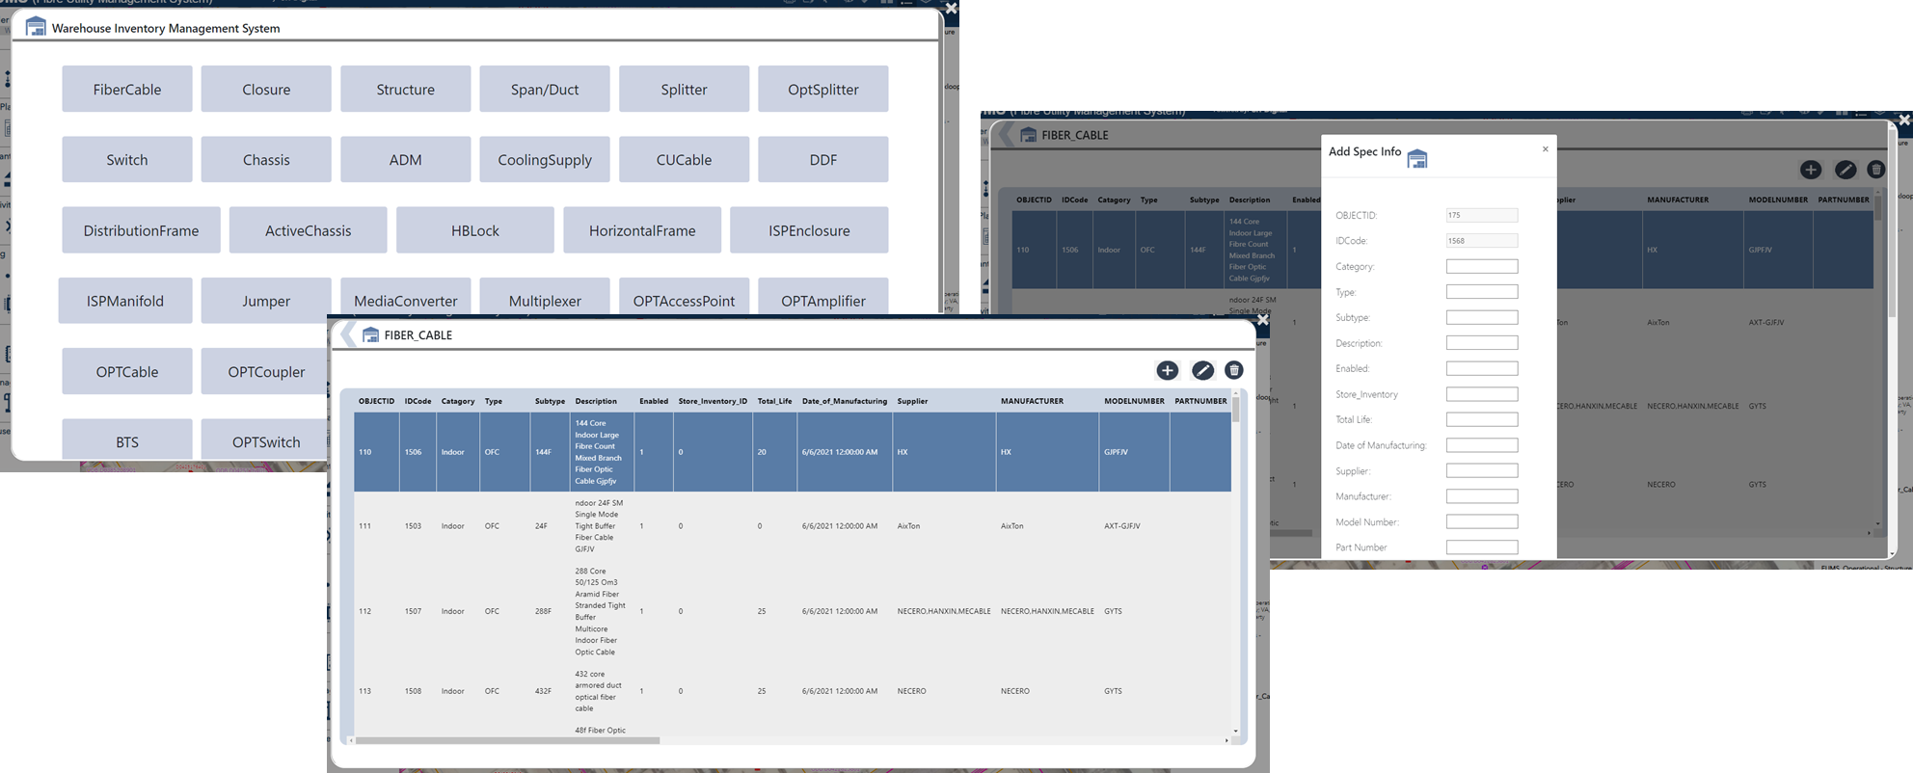This screenshot has width=1913, height=773.
Task: Choose the ADM category button
Action: point(405,159)
